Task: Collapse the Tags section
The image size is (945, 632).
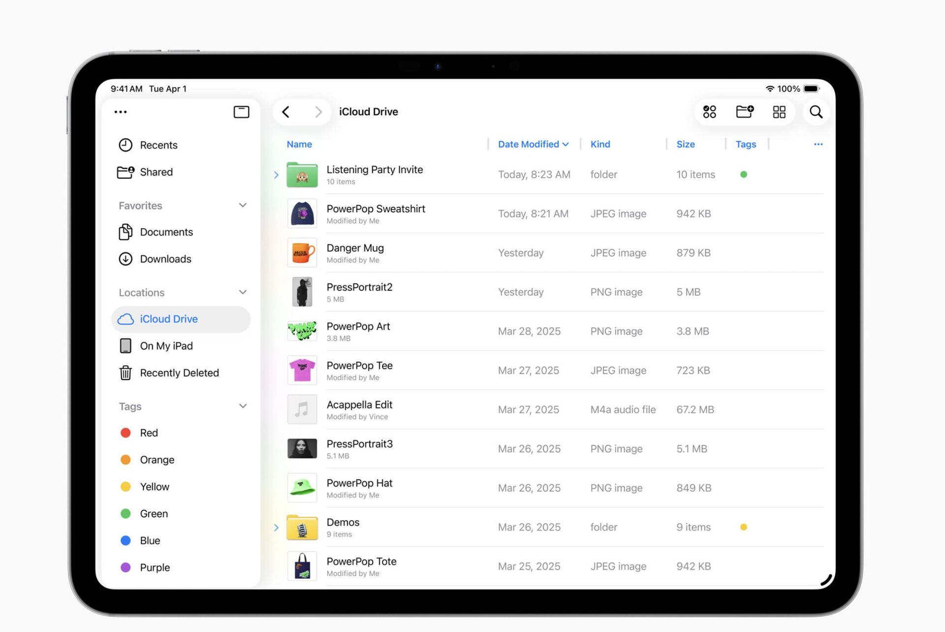Action: tap(243, 406)
